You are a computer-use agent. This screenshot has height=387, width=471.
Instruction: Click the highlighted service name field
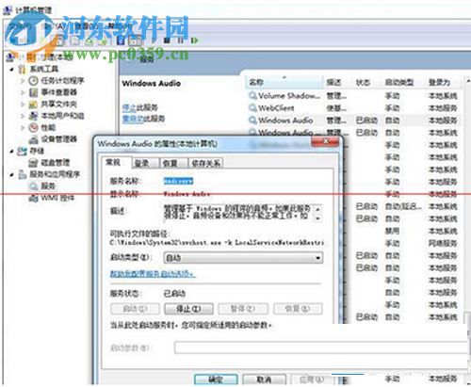178,181
